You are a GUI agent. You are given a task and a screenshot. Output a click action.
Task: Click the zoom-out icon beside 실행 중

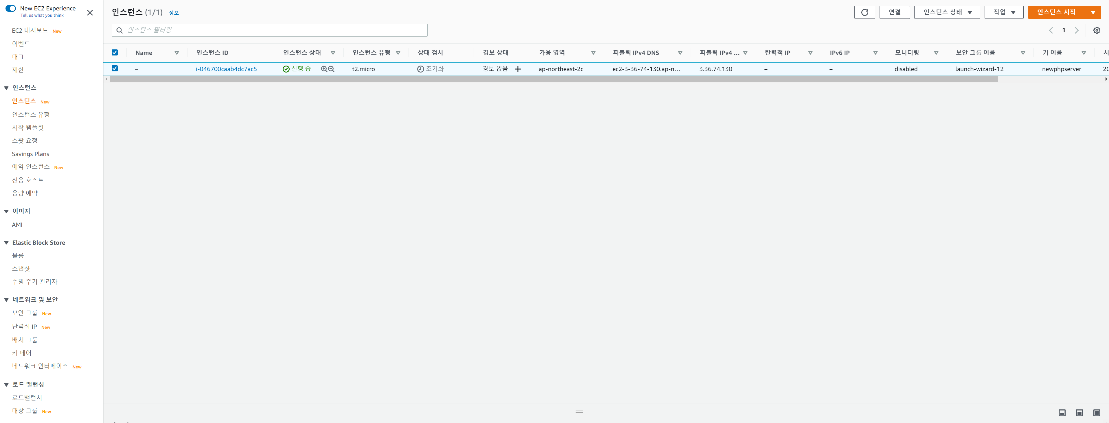tap(331, 69)
